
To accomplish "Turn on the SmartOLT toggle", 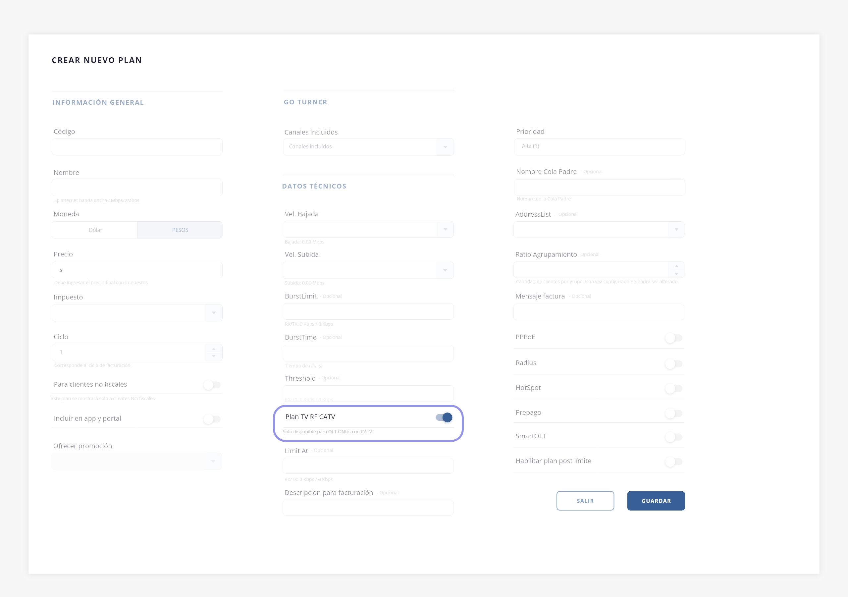I will pos(673,437).
